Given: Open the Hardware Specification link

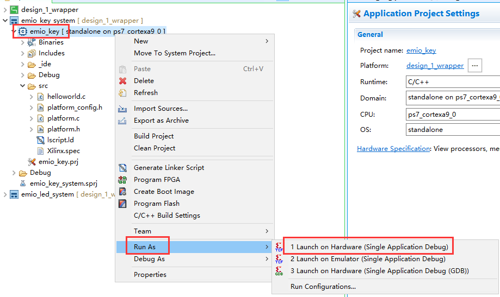Looking at the screenshot, I should click(393, 149).
